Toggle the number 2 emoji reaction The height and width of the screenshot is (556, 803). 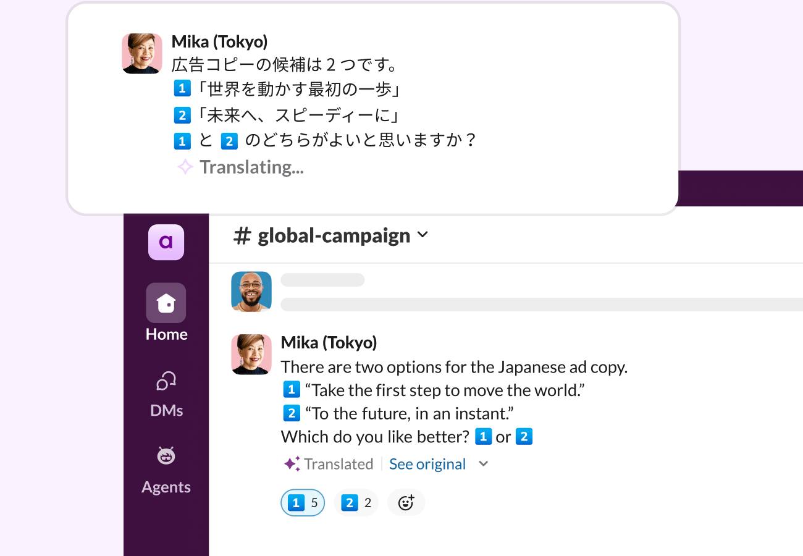356,502
